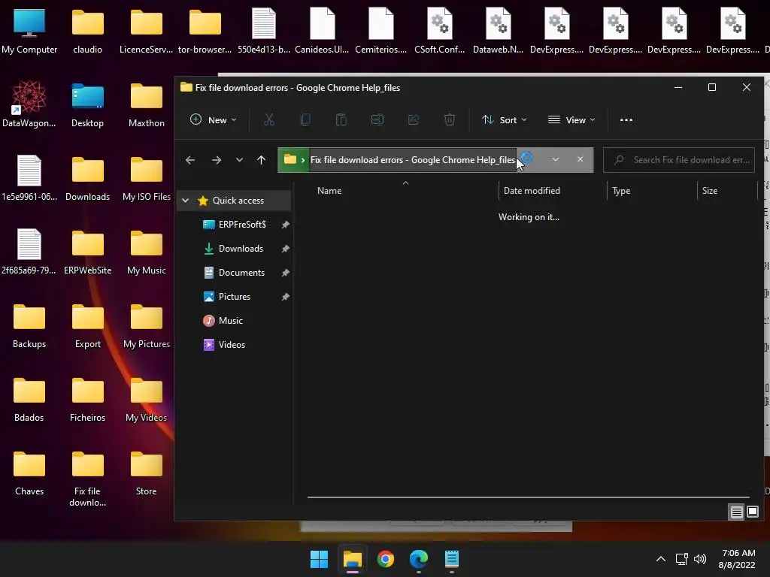Open the See more three-dots menu
Screen dimensions: 770x577
tap(626, 119)
